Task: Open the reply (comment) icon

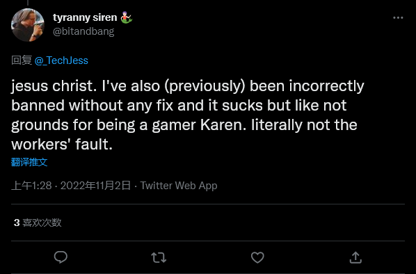Action: (x=61, y=257)
